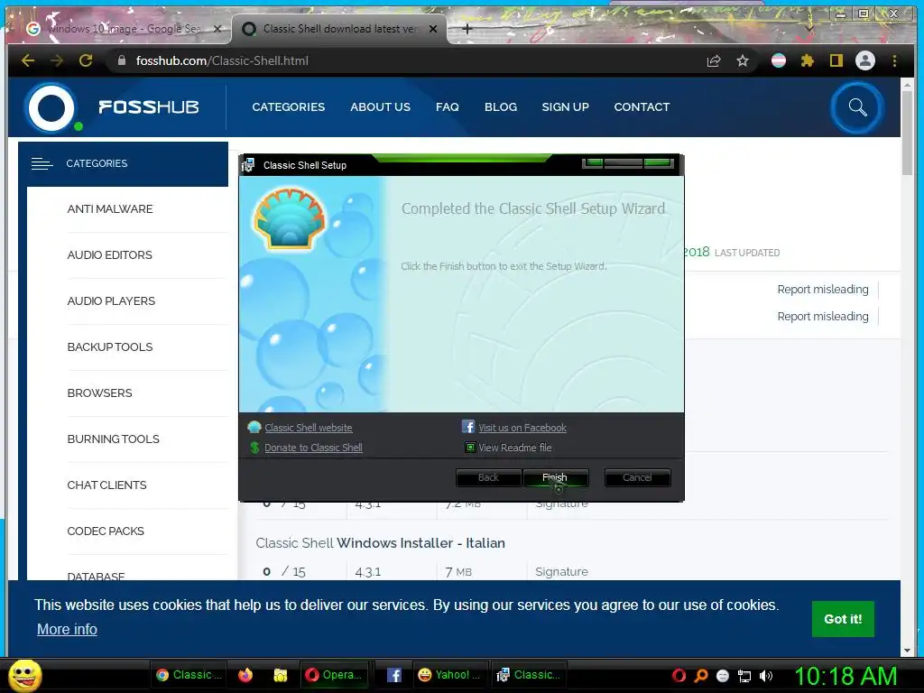924x693 pixels.
Task: Open the CATEGORIES menu in the top navigation
Action: 288,107
